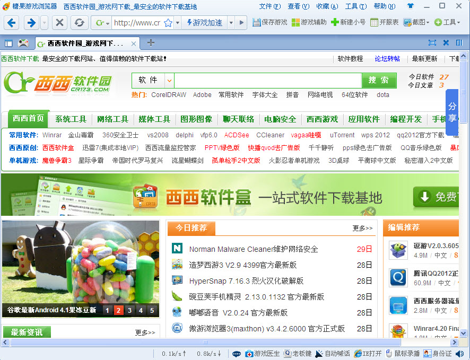Open the address bar history dropdown
The height and width of the screenshot is (360, 470).
tap(178, 22)
